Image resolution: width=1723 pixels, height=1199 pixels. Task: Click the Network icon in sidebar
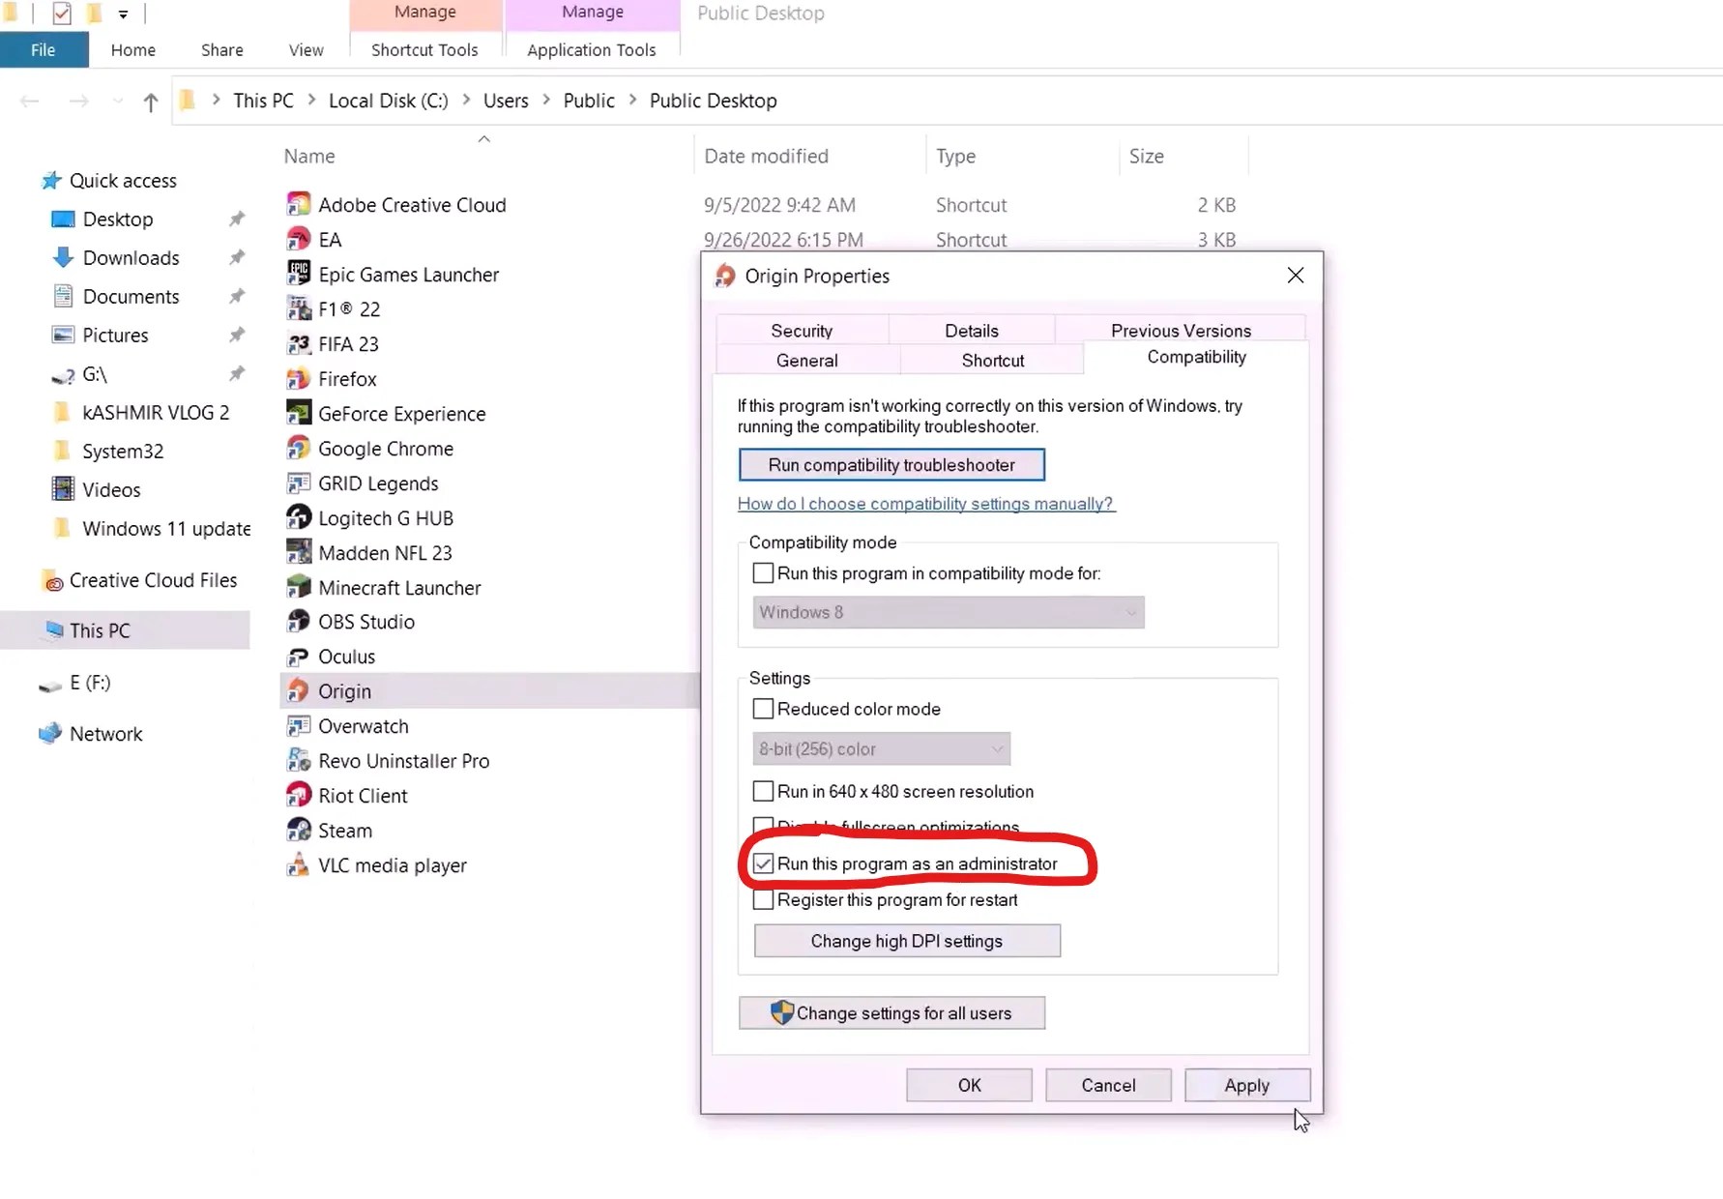point(50,733)
